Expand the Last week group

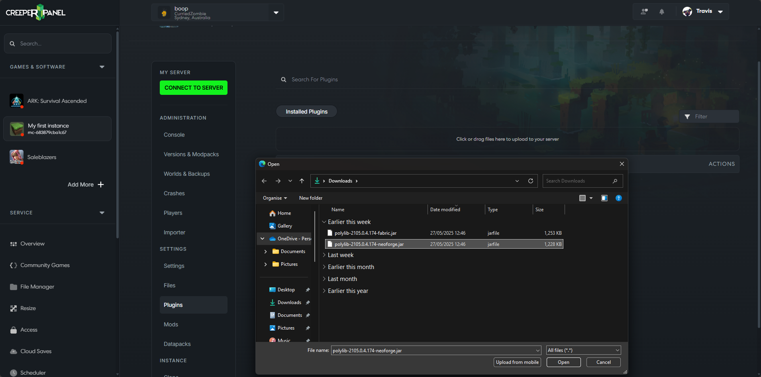point(324,255)
